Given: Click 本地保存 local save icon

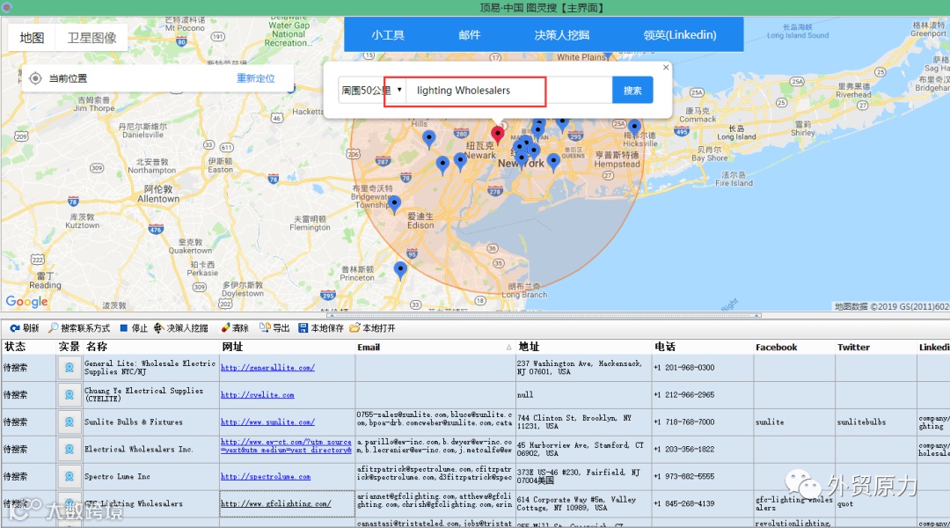Looking at the screenshot, I should (x=303, y=328).
